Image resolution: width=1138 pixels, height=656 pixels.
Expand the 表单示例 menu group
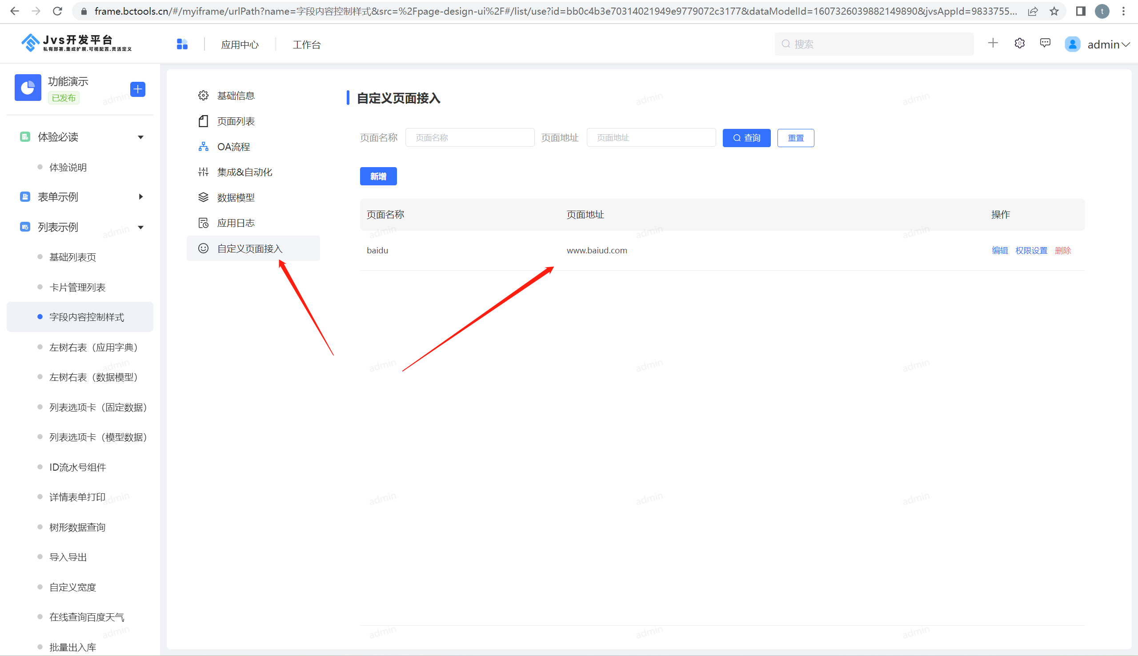140,197
